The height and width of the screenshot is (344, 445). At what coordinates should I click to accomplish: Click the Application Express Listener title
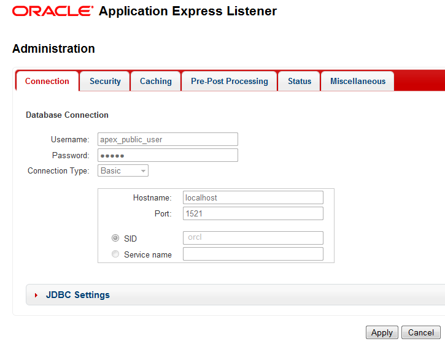point(188,11)
